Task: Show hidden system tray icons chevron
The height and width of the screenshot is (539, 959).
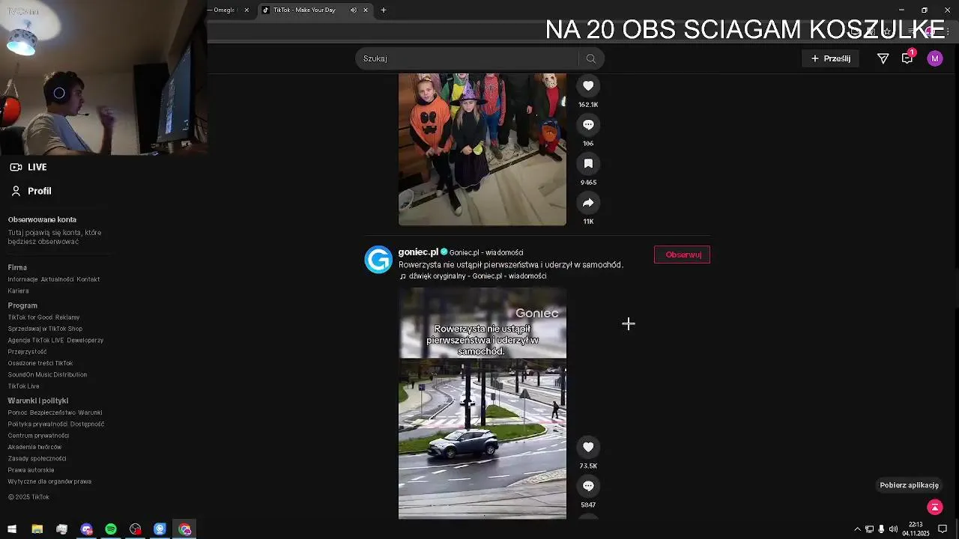Action: pos(857,529)
